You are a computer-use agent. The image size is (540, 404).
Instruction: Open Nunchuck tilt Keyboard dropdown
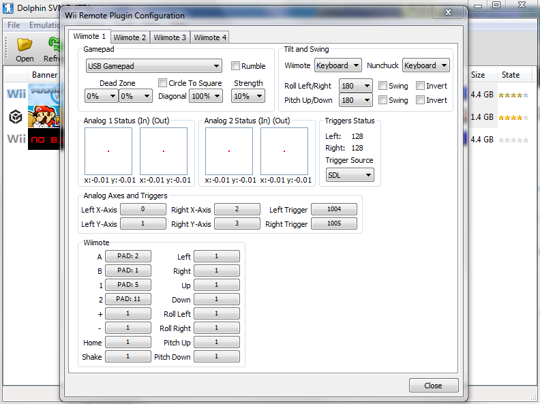tap(426, 65)
